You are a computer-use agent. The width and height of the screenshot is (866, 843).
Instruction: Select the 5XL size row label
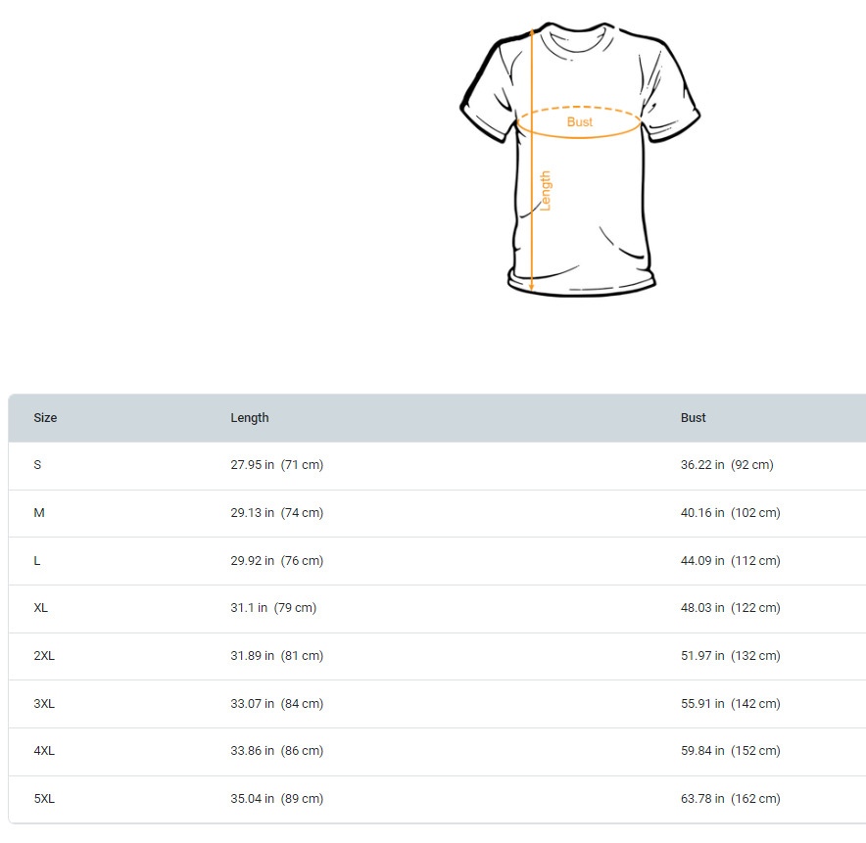pyautogui.click(x=44, y=799)
